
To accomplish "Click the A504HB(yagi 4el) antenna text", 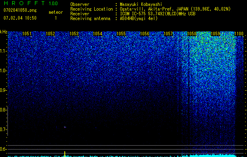I will 139,18.
